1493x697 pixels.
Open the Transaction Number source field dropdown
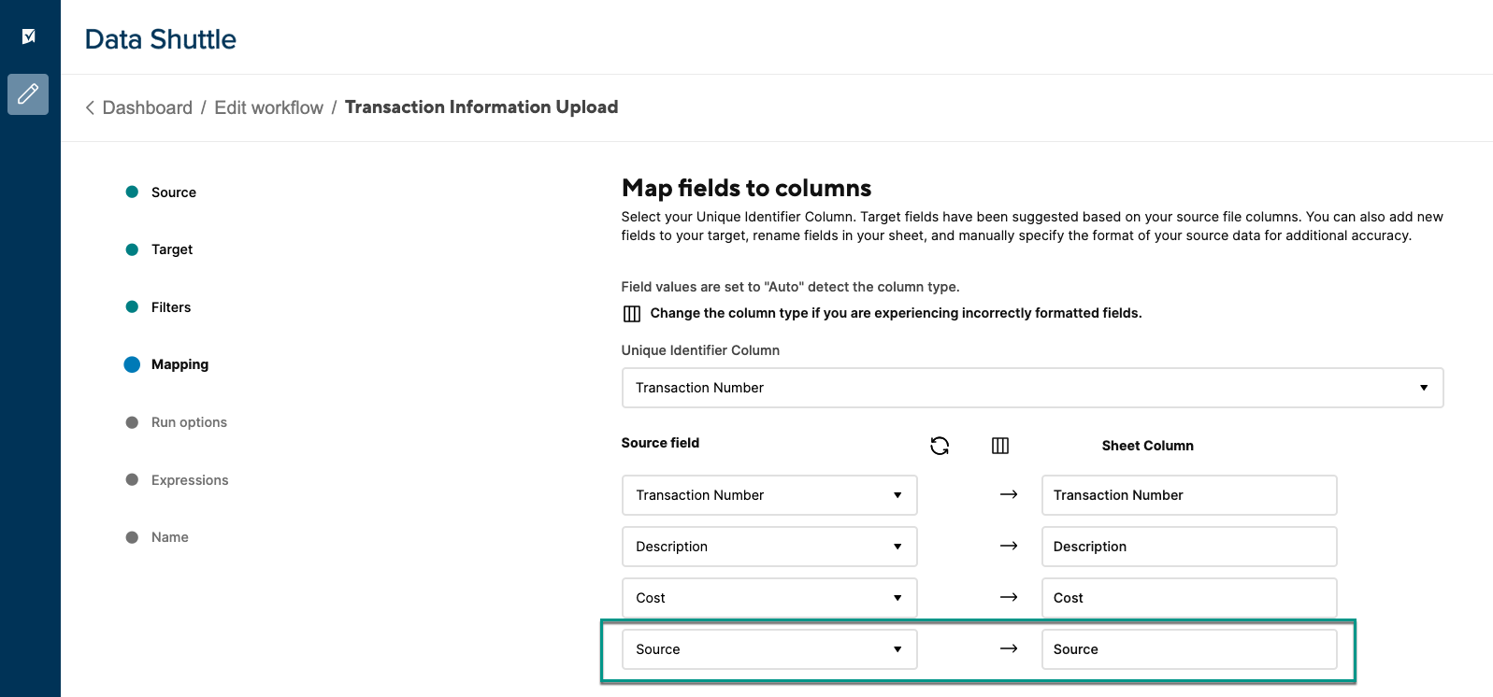pos(769,495)
